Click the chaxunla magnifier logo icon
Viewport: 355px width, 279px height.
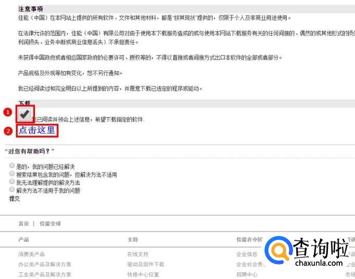[278, 250]
